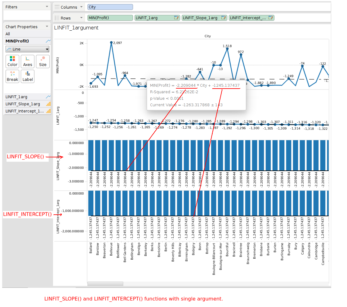Open the Line mark type combo box

pyautogui.click(x=27, y=49)
